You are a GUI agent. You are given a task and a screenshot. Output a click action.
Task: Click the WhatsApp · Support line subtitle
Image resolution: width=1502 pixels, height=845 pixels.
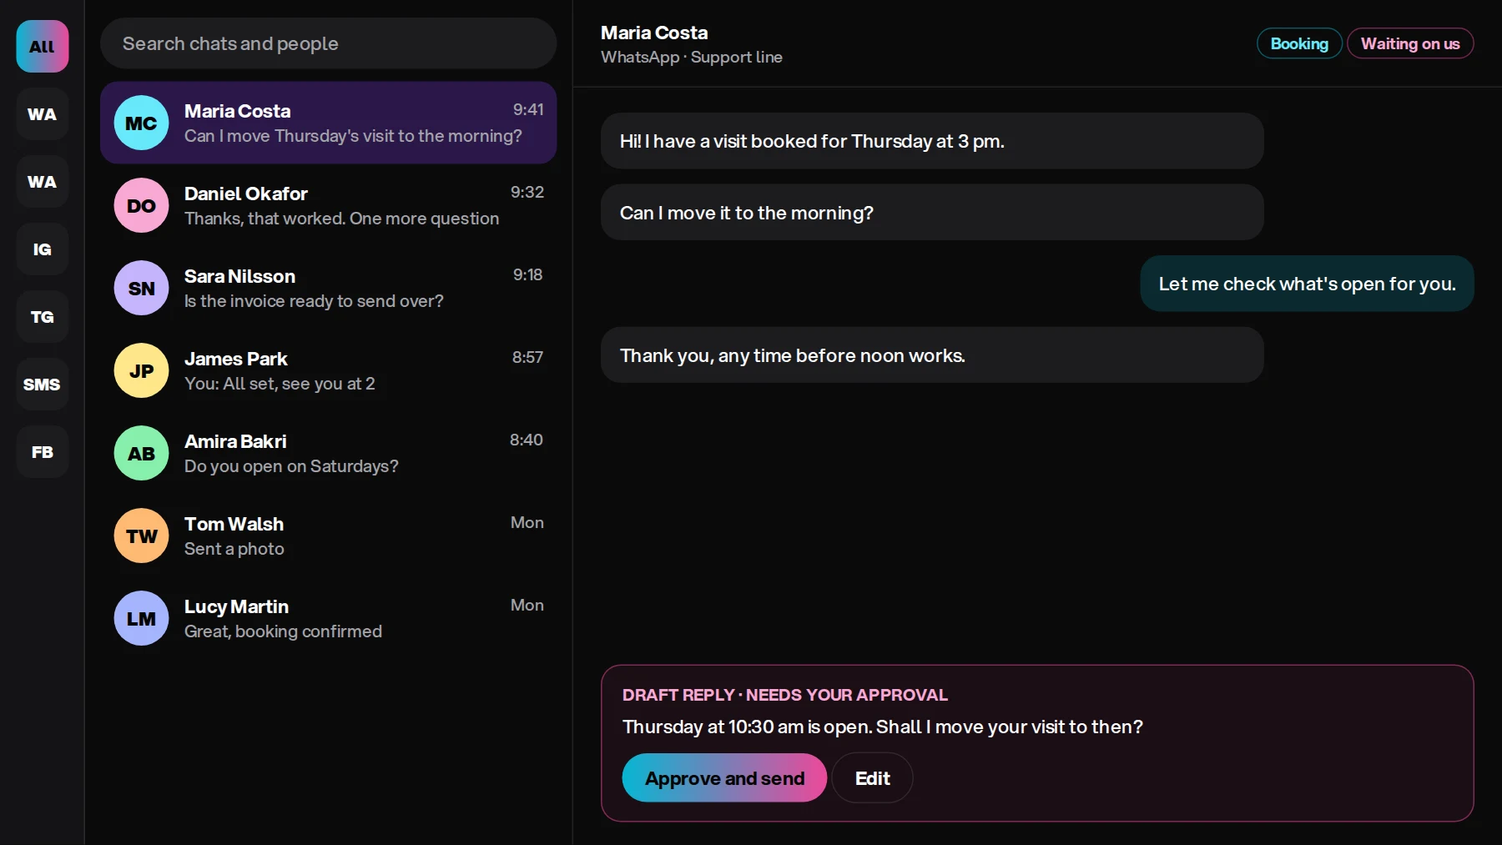point(692,57)
